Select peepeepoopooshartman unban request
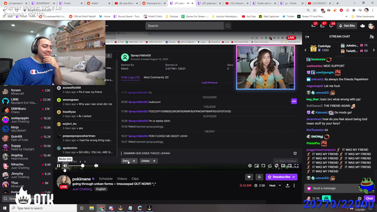The image size is (377, 212). [x=85, y=138]
